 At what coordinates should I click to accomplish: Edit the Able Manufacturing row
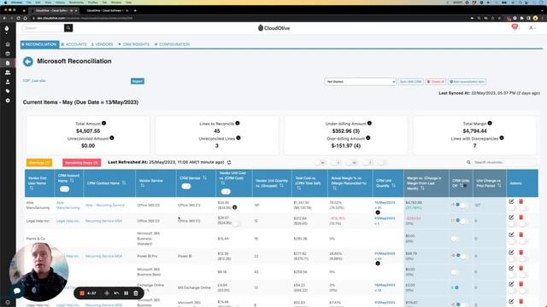pyautogui.click(x=511, y=201)
